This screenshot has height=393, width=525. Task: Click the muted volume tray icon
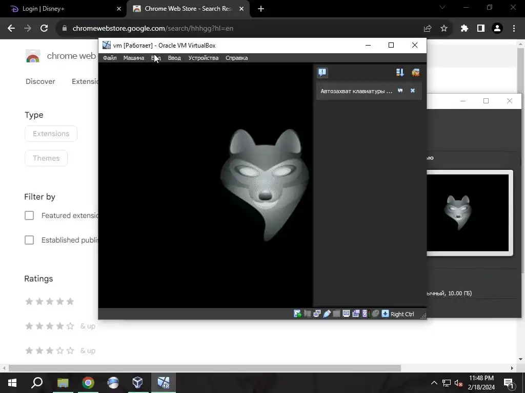pyautogui.click(x=458, y=383)
